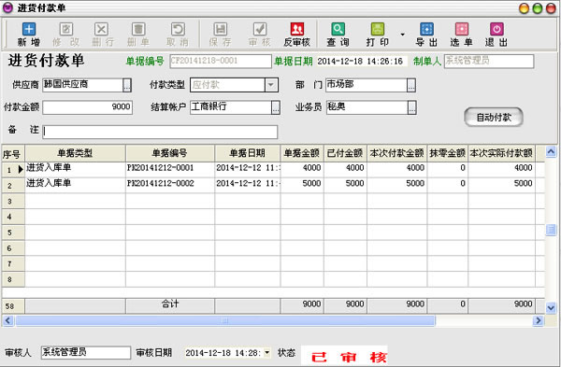Screen dimensions: 561x367
Task: Open the 审核日期 date dropdown arrow
Action: coord(266,353)
